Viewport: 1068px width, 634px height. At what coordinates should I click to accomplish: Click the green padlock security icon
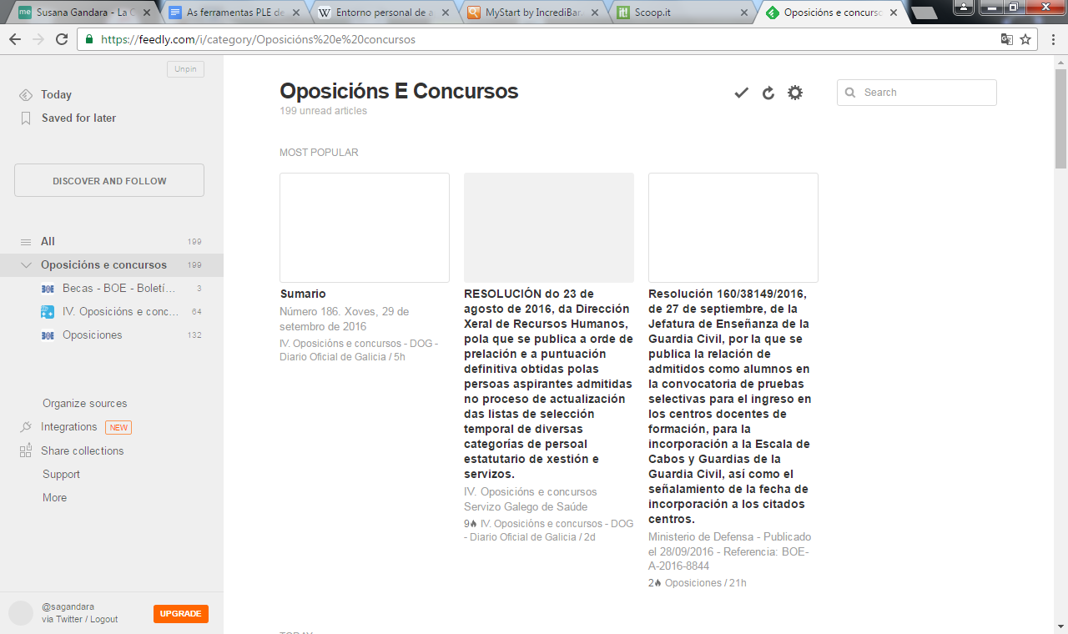pyautogui.click(x=89, y=39)
